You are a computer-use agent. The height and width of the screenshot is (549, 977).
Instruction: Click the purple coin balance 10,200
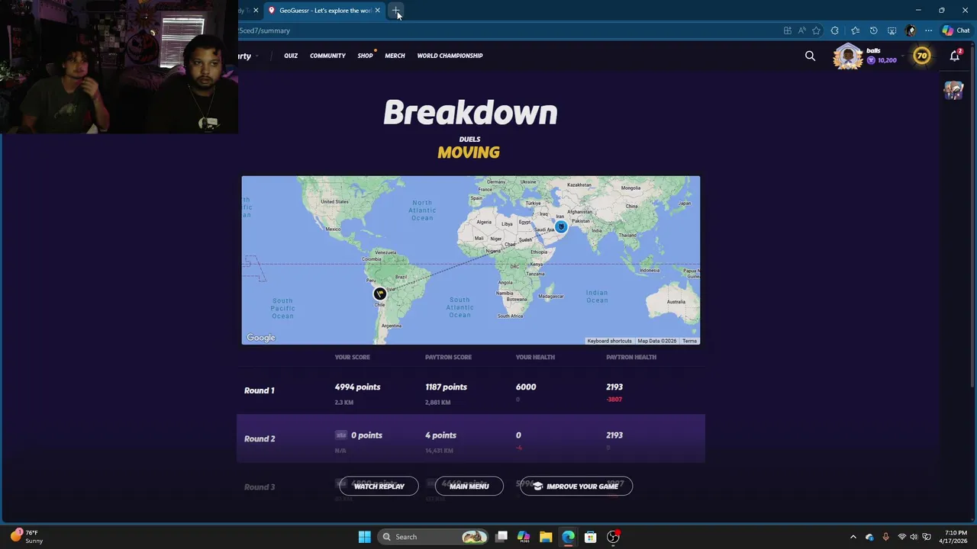click(x=882, y=60)
